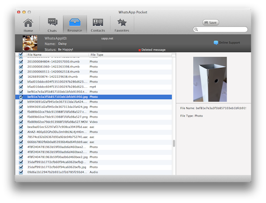Image resolution: width=266 pixels, height=203 pixels.
Task: Open the Contacts card icon
Action: [98, 22]
